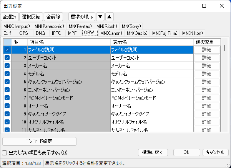Click the move down triangle arrow button
Image resolution: width=231 pixels, height=168 pixels.
[100, 16]
